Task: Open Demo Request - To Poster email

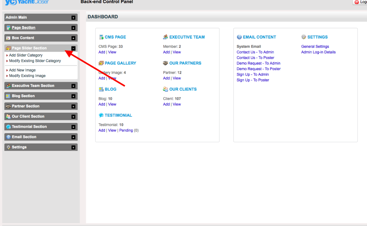Action: point(259,69)
